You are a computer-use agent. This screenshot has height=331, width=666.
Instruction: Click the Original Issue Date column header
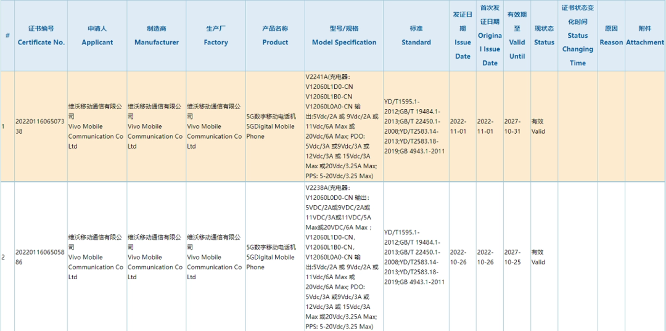(x=490, y=36)
